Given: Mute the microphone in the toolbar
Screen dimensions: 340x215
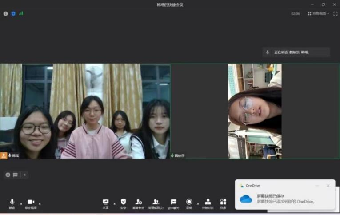Looking at the screenshot, I should [x=12, y=202].
